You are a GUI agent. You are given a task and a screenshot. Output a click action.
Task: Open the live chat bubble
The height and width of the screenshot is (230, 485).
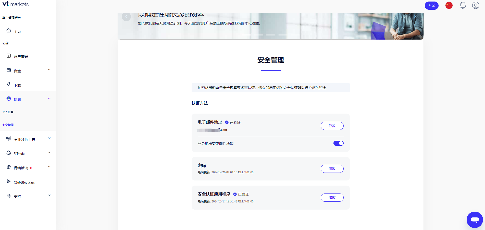tap(475, 220)
